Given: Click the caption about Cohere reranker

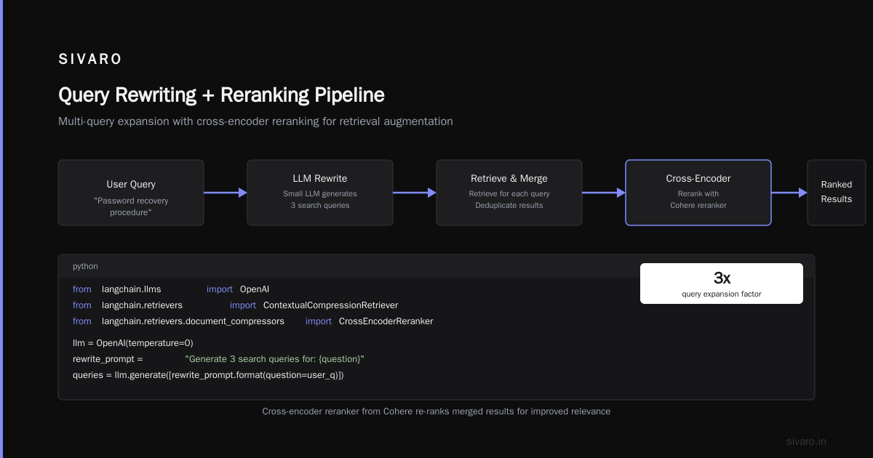Looking at the screenshot, I should (x=436, y=411).
